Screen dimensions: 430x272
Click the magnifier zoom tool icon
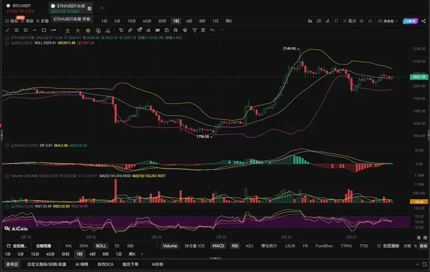(x=140, y=30)
